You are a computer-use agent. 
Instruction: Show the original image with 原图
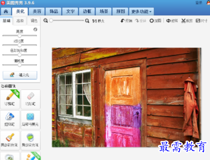pyautogui.click(x=155, y=21)
